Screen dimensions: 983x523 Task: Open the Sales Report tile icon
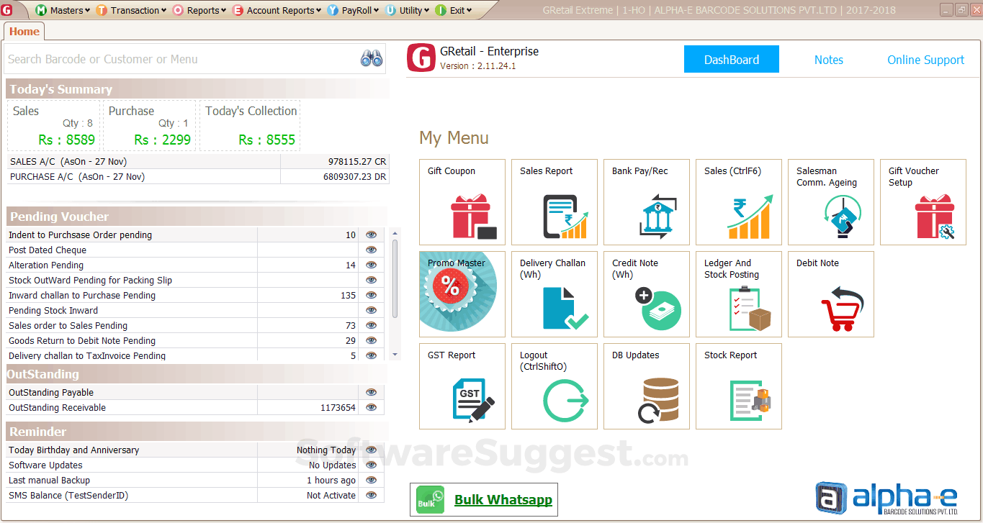point(565,217)
